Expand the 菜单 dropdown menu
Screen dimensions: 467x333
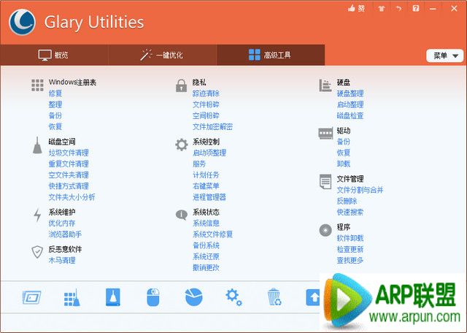(444, 55)
